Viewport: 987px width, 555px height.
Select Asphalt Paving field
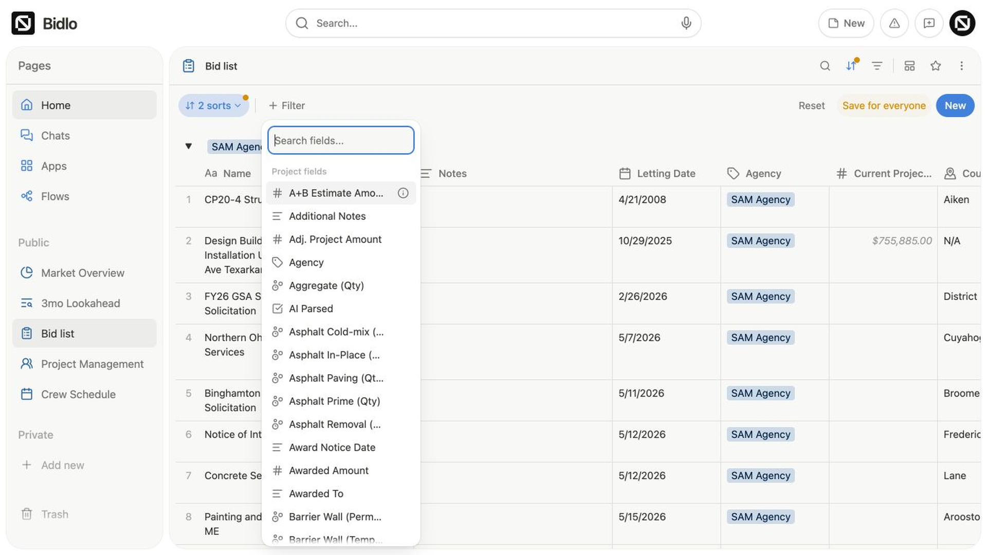pyautogui.click(x=341, y=378)
